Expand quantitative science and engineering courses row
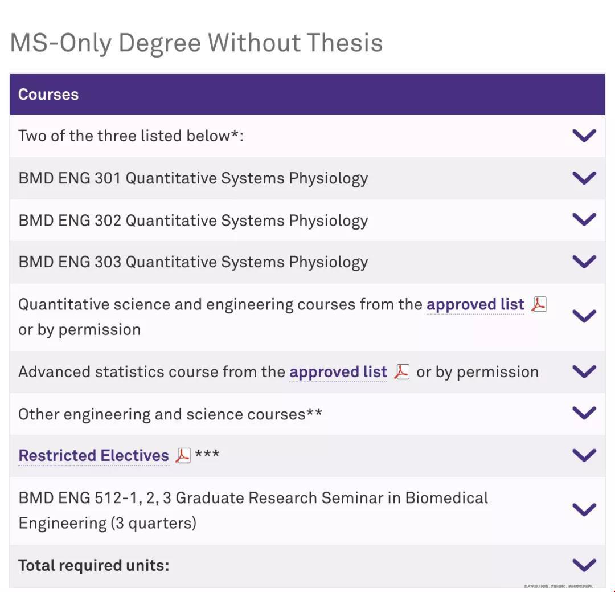Image resolution: width=615 pixels, height=592 pixels. [584, 316]
